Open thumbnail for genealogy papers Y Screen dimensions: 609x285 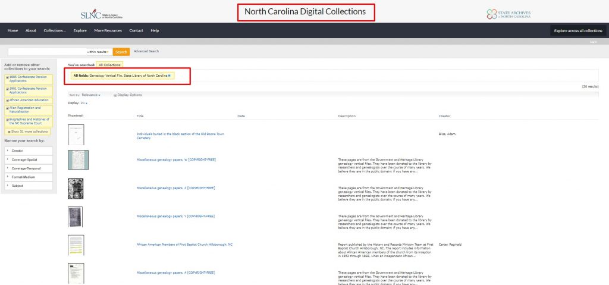pyautogui.click(x=75, y=217)
